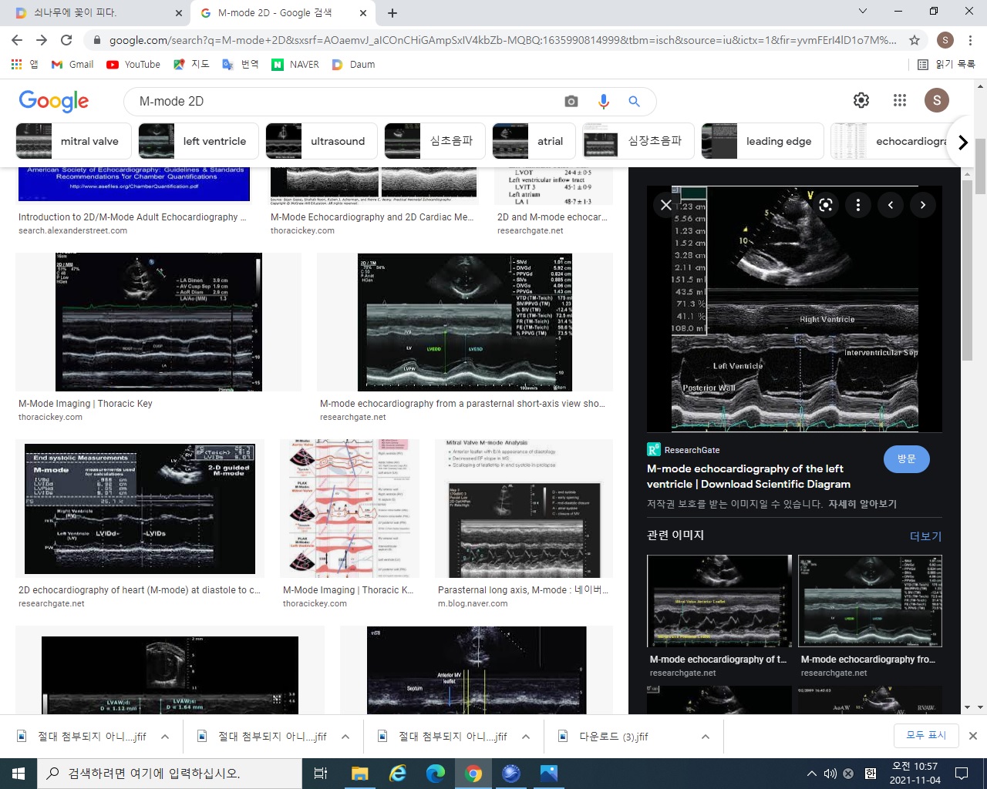The image size is (987, 789).
Task: Open parasternal short-axis view result image
Action: (x=465, y=322)
